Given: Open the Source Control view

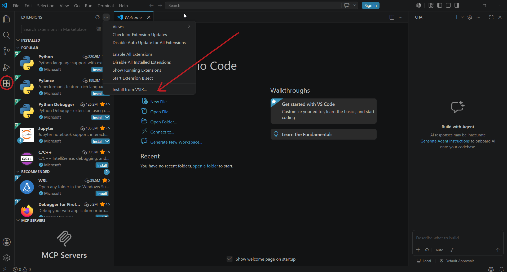Looking at the screenshot, I should (x=7, y=51).
